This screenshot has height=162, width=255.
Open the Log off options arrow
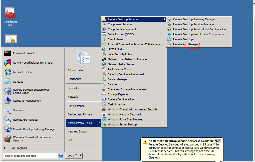click(81, 155)
